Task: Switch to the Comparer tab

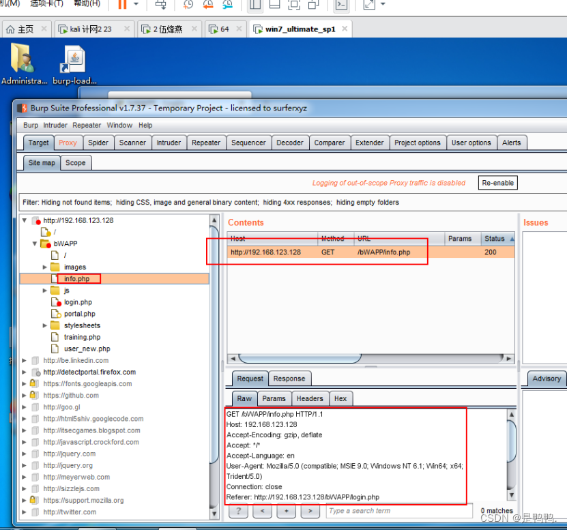Action: tap(330, 143)
